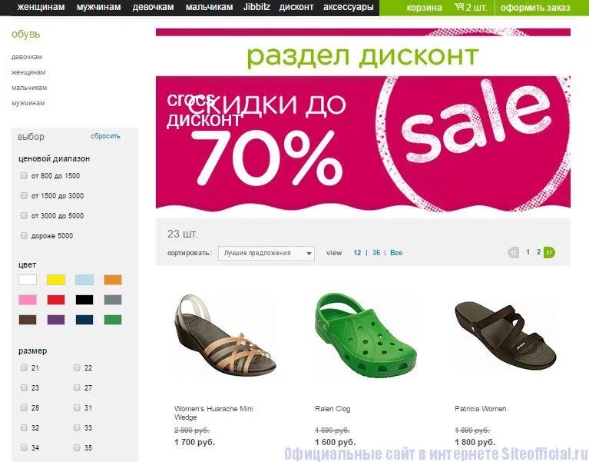Open the Jibbitz menu item
The width and height of the screenshot is (589, 462).
256,7
